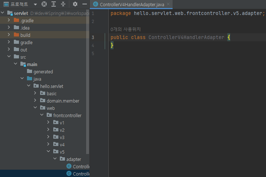Expand the v3 package
The image size is (266, 177).
coord(48,137)
